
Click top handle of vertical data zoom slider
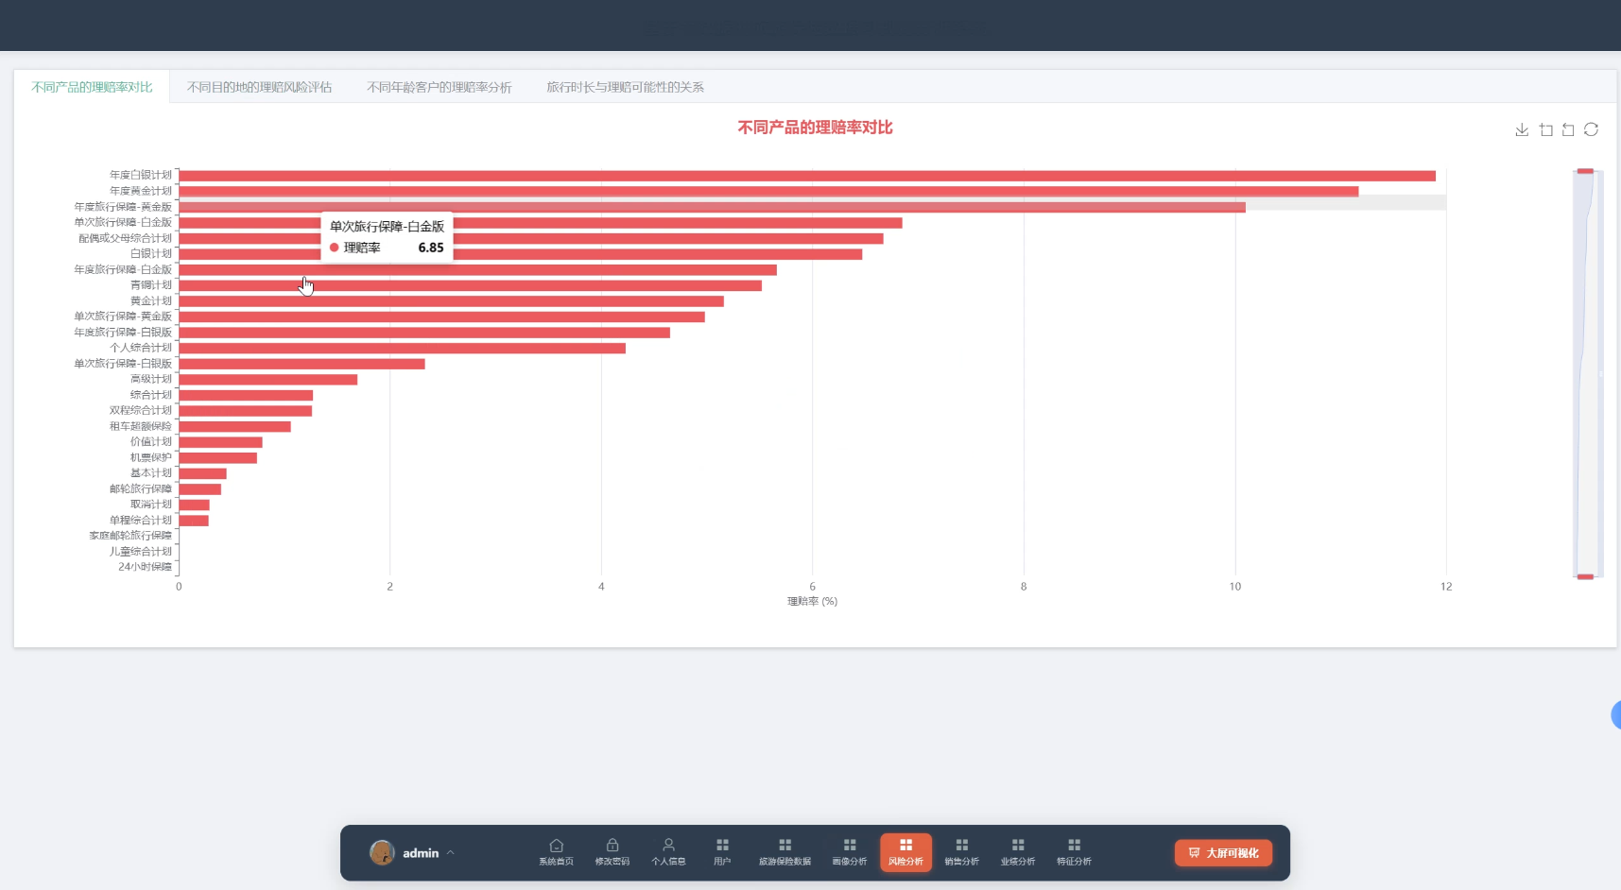tap(1585, 171)
